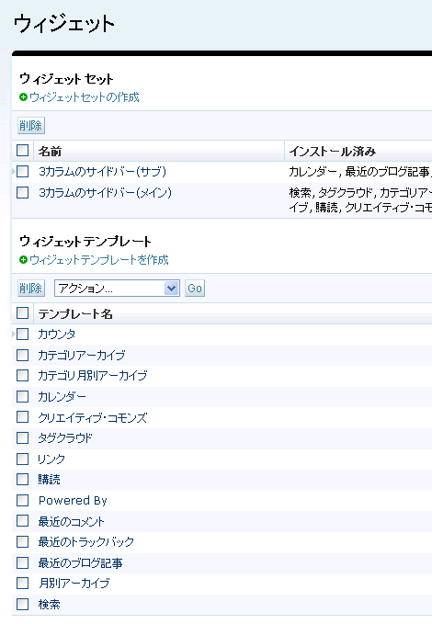Open the 最近のブログ記事 template

[81, 563]
